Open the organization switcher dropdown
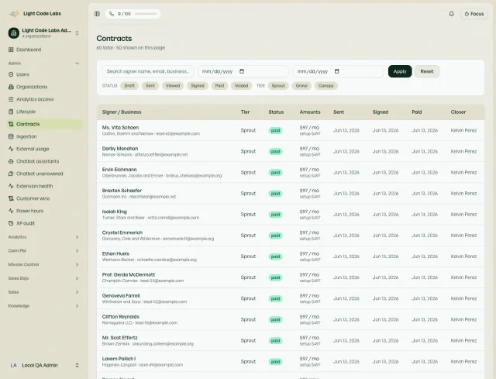Viewport: 496px width, 379px height. (x=77, y=33)
